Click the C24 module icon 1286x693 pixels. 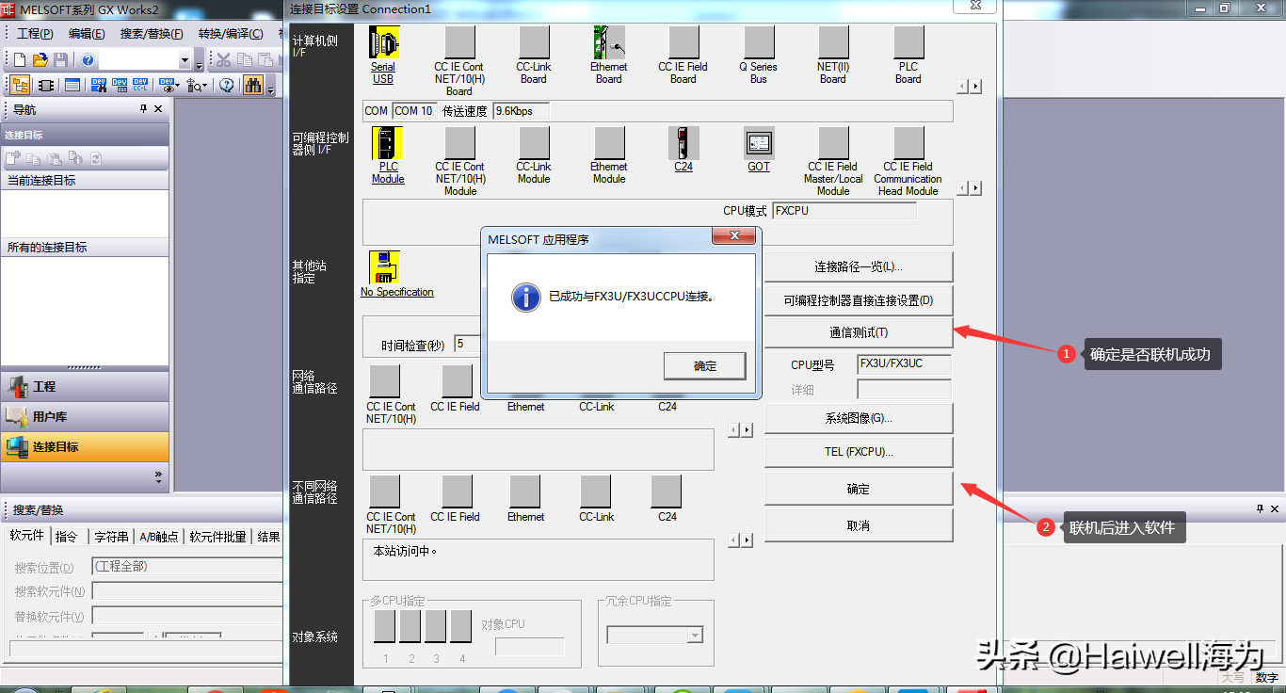pyautogui.click(x=683, y=143)
